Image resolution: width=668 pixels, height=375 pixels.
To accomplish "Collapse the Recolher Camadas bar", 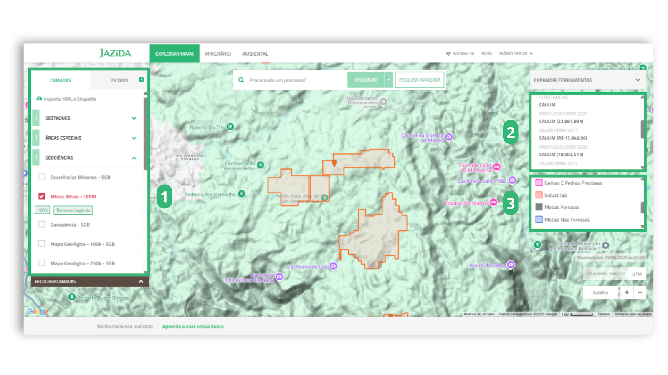I will pyautogui.click(x=90, y=282).
